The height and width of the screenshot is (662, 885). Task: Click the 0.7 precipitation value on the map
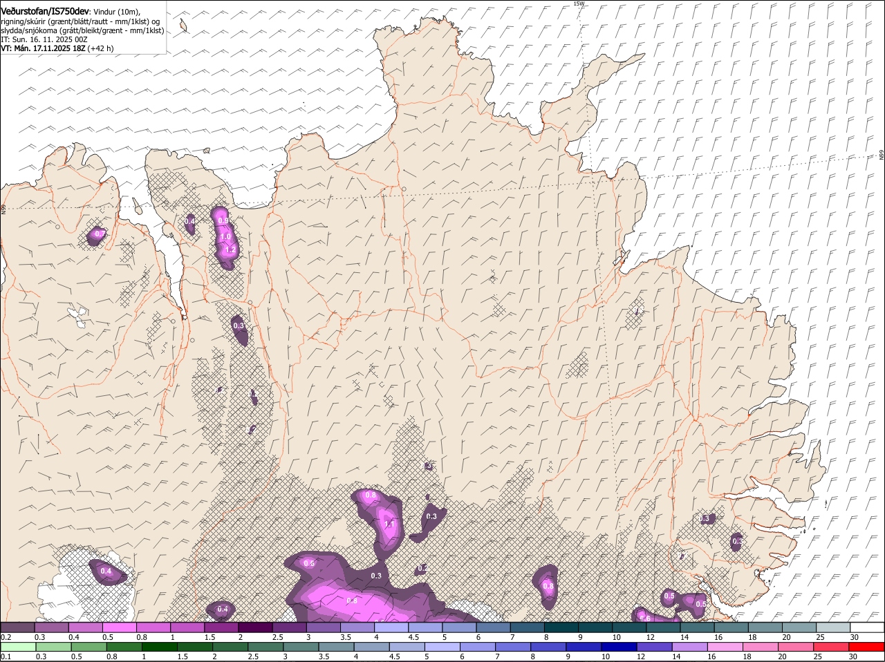point(99,234)
